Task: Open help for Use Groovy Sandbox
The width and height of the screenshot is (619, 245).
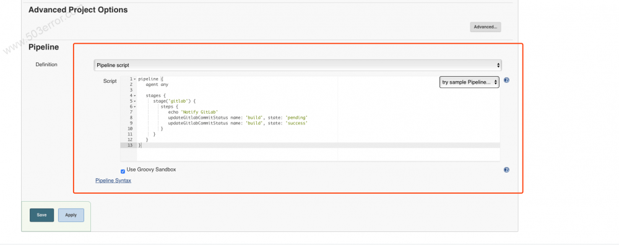Action: 506,170
